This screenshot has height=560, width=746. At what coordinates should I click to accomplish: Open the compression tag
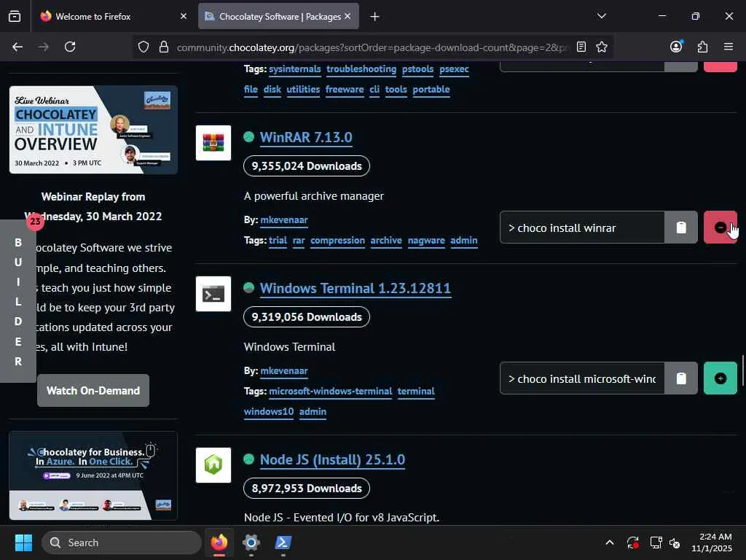(x=338, y=241)
